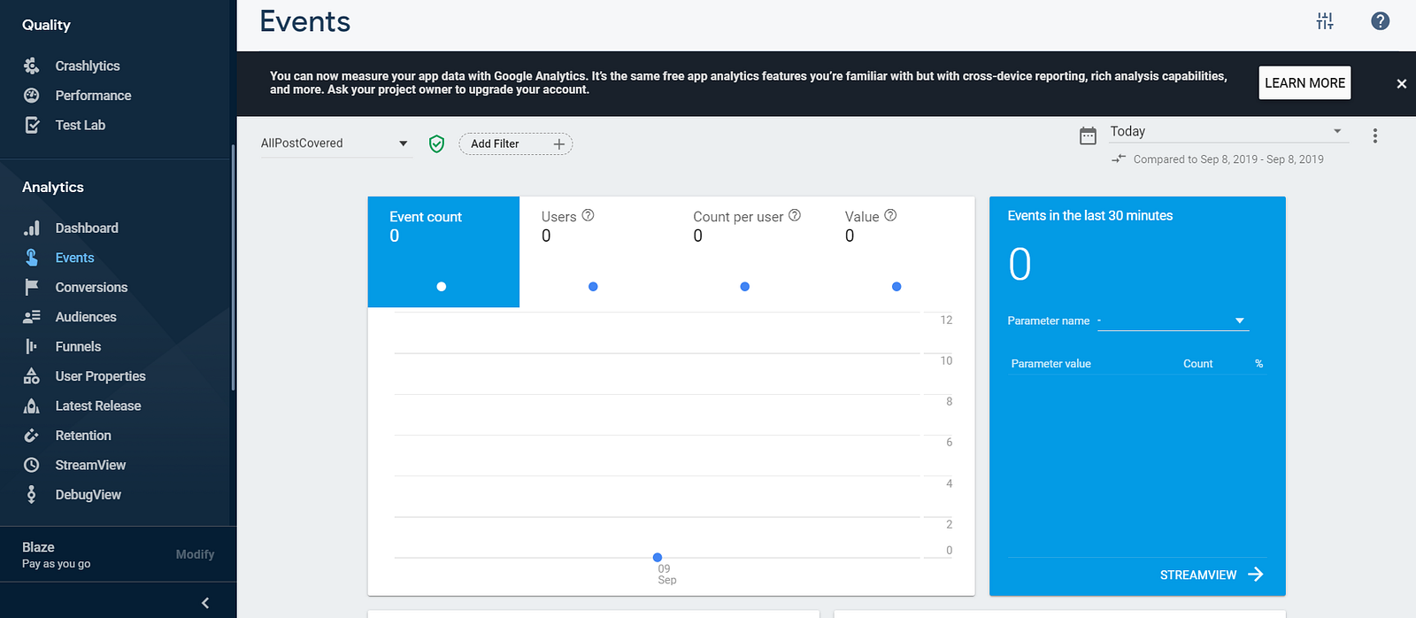1416x618 pixels.
Task: Select the Value metric tab
Action: (x=898, y=251)
